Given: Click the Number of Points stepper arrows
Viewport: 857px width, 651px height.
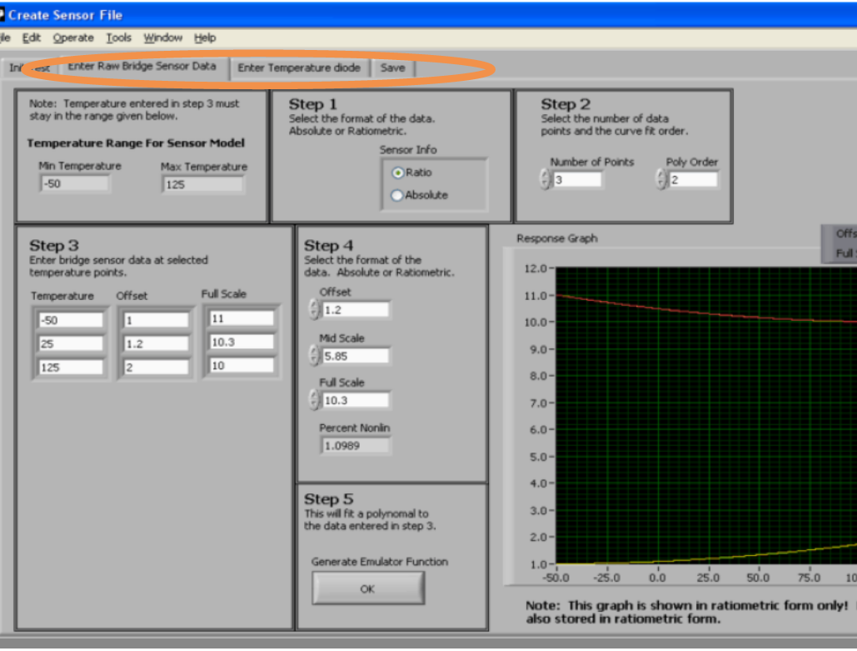Looking at the screenshot, I should (x=545, y=179).
